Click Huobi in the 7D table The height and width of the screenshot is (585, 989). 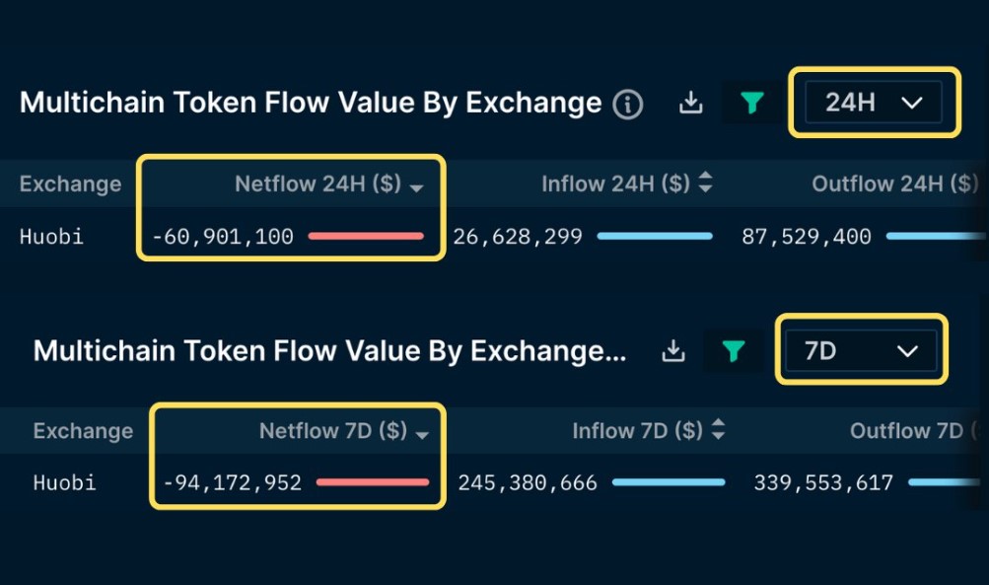[x=64, y=483]
